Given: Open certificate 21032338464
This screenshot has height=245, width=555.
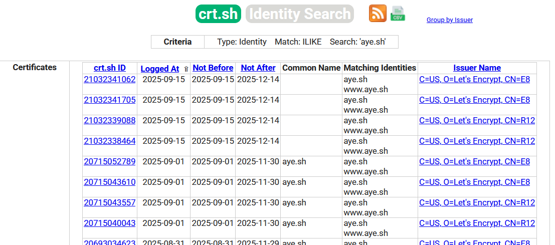Looking at the screenshot, I should pos(110,141).
